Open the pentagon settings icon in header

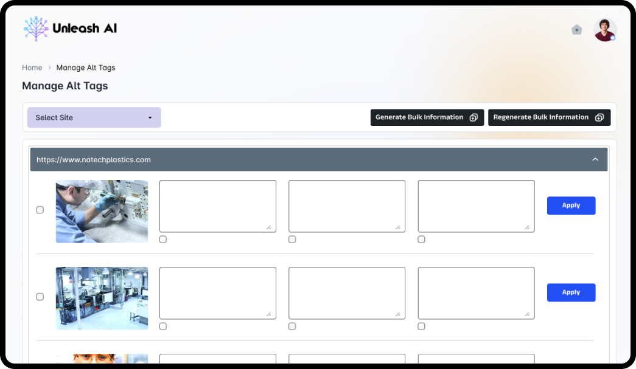576,30
